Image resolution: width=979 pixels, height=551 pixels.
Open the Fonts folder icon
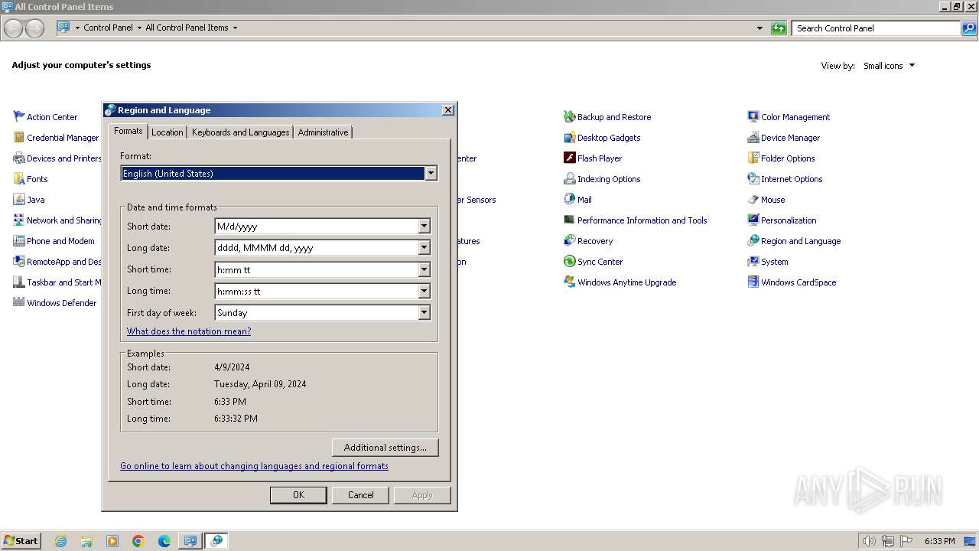tap(19, 179)
